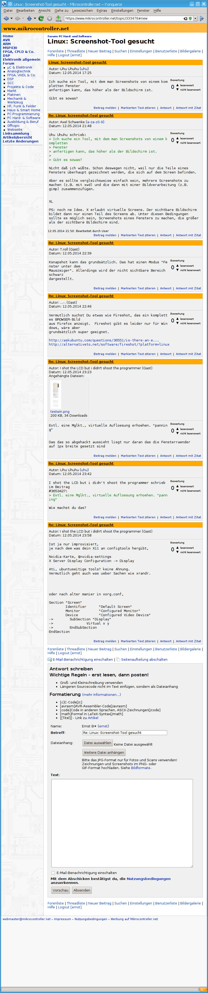The height and width of the screenshot is (993, 208).
Task: Click 'Antwort mit Zitat' on T.roll's post
Action: pyautogui.click(x=188, y=288)
